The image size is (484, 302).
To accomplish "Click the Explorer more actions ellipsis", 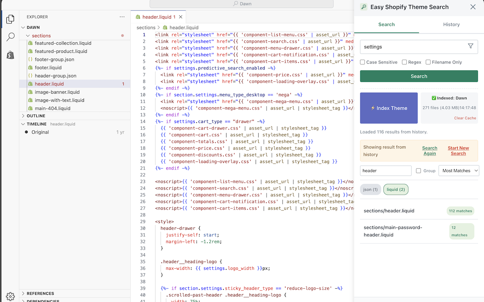I will 122,17.
